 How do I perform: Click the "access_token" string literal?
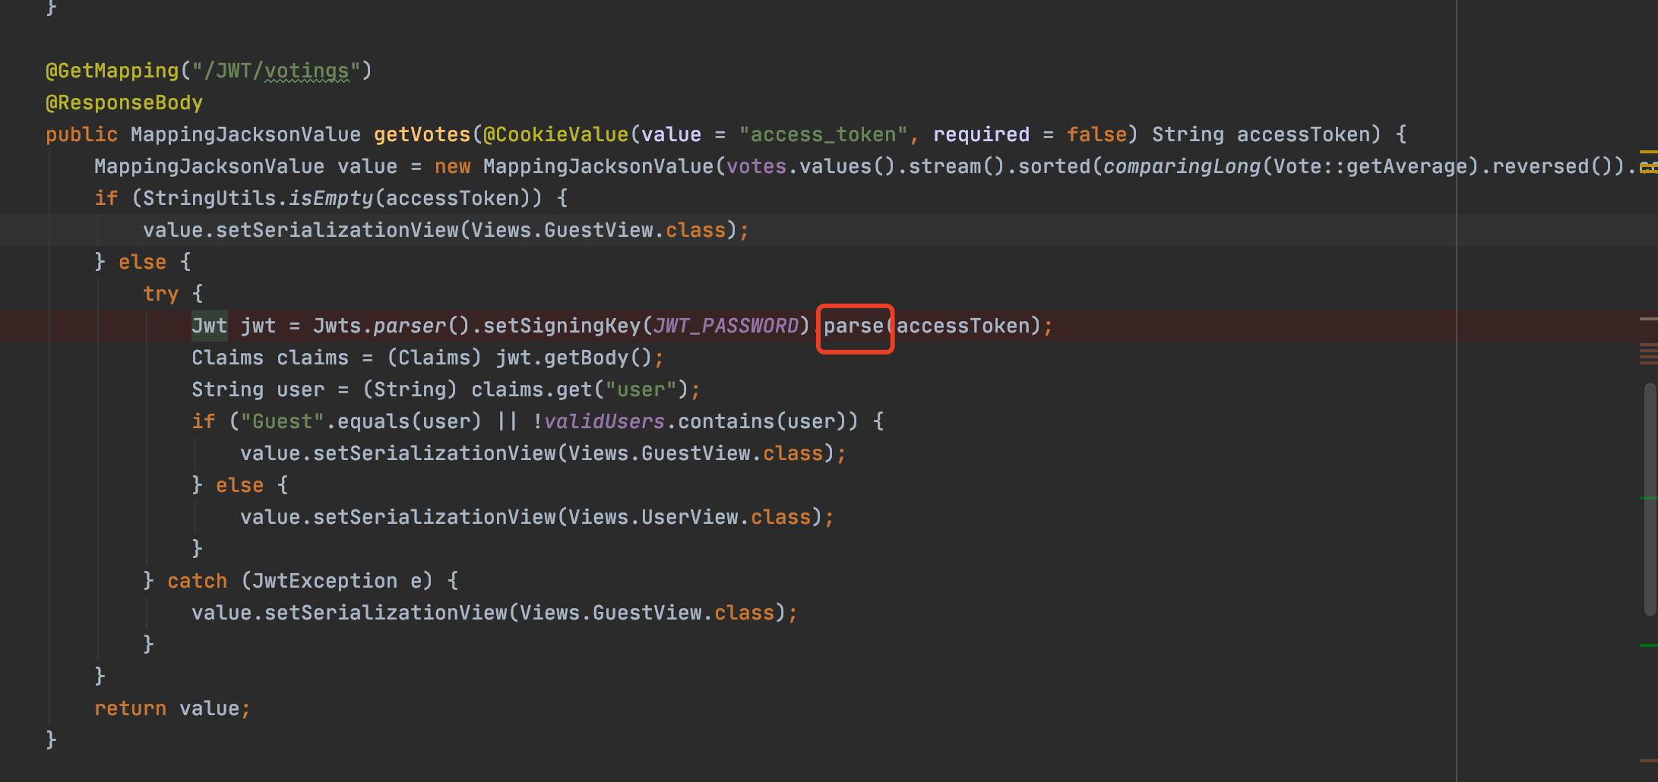(x=823, y=135)
